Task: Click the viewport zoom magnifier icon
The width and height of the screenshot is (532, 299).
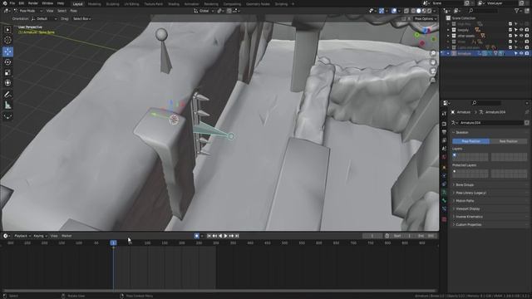Action: [433, 53]
